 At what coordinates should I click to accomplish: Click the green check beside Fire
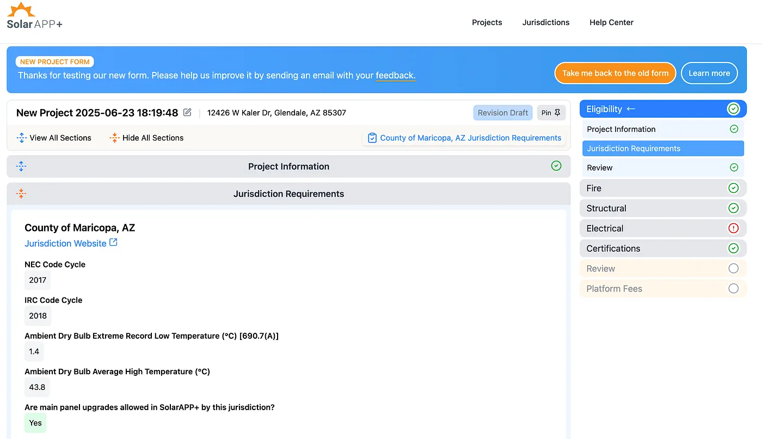pos(734,188)
